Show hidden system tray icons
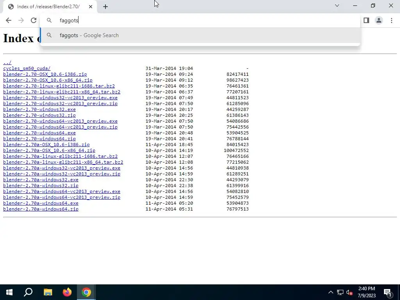Viewport: 400px width, 300px height. point(330,292)
